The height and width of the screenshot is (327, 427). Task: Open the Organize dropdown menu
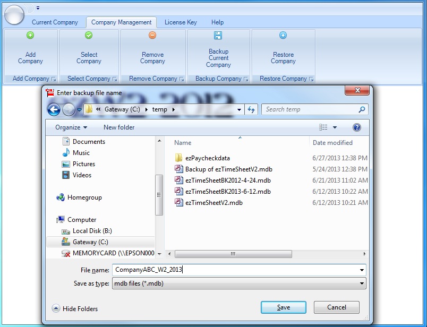click(72, 127)
